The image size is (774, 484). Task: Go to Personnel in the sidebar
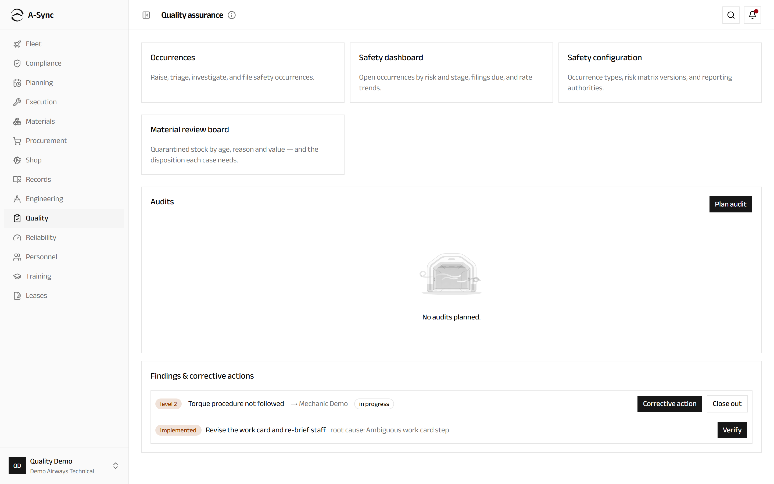pyautogui.click(x=64, y=257)
